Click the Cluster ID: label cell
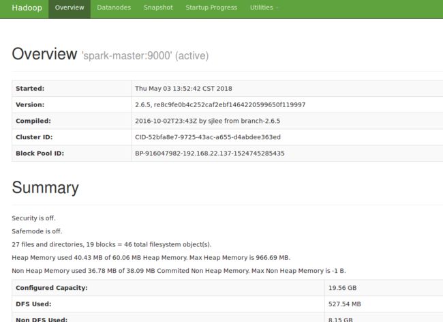 72,137
